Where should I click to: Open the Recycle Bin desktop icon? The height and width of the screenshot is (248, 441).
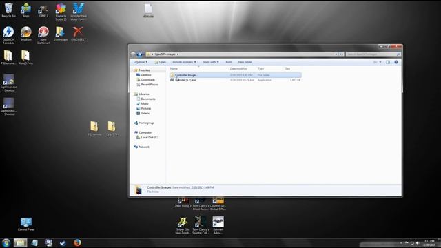(8, 11)
